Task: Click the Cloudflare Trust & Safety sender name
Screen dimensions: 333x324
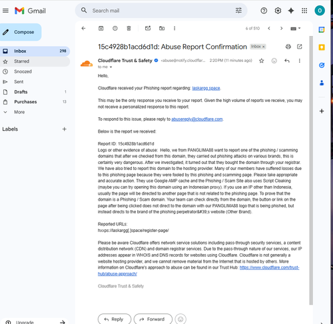Action: point(125,61)
